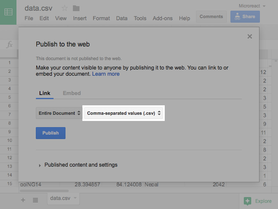The height and width of the screenshot is (209, 278).
Task: Open the Google Sheets home icon
Action: pyautogui.click(x=8, y=12)
